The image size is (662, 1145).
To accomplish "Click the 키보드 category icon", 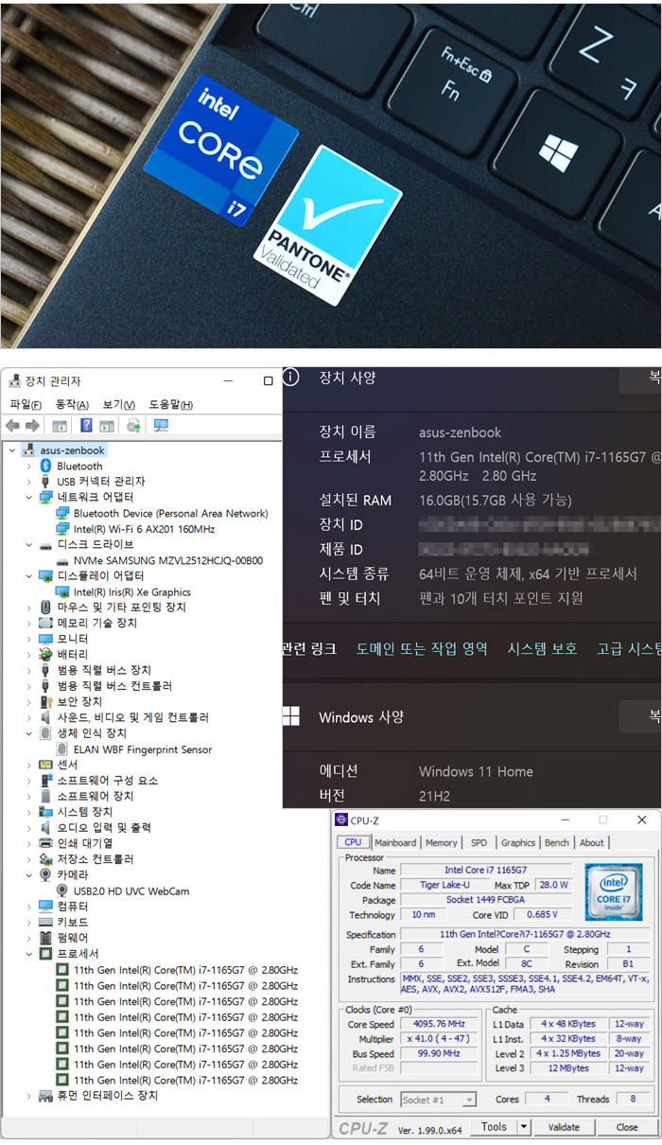I will click(45, 922).
